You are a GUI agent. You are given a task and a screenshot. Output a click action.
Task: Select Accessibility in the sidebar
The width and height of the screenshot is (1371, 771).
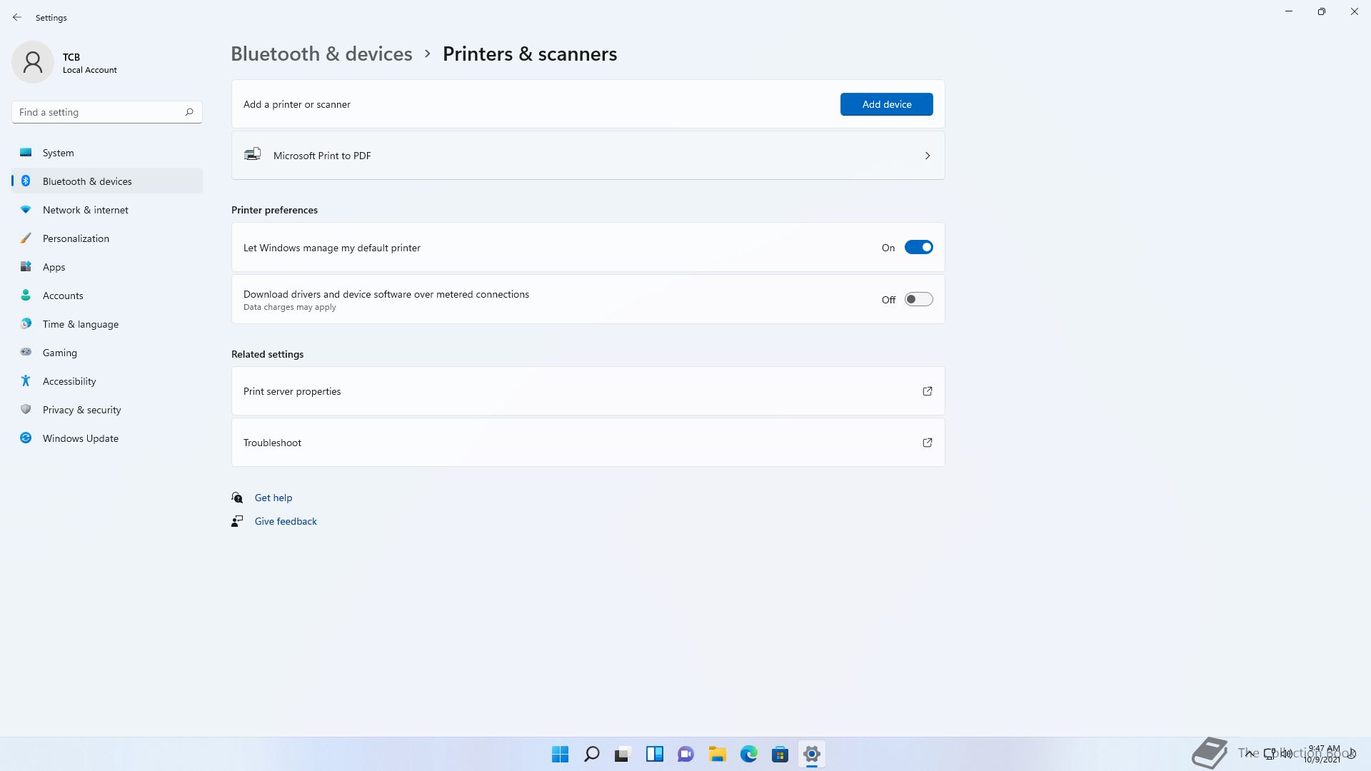(x=107, y=381)
